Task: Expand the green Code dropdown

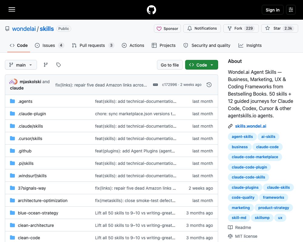Action: point(201,65)
